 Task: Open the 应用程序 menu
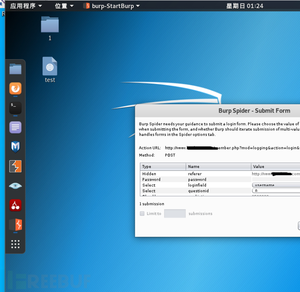tap(26, 6)
